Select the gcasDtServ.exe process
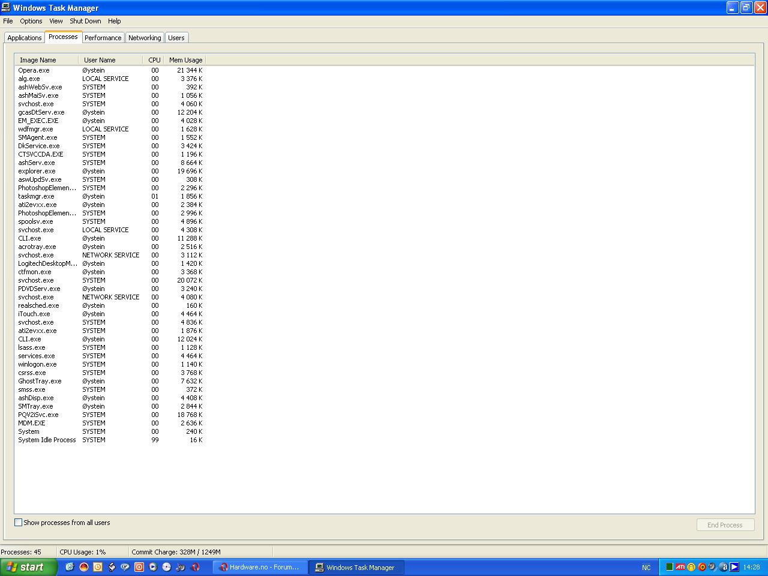 (41, 112)
